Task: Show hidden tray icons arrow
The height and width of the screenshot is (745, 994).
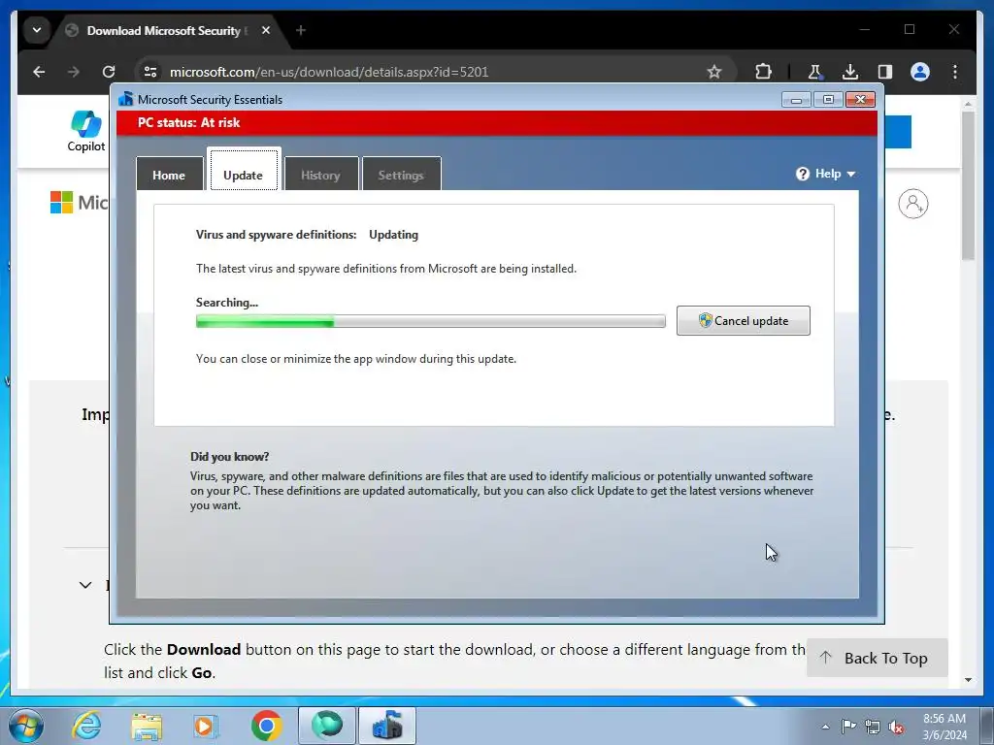Action: coord(825,727)
